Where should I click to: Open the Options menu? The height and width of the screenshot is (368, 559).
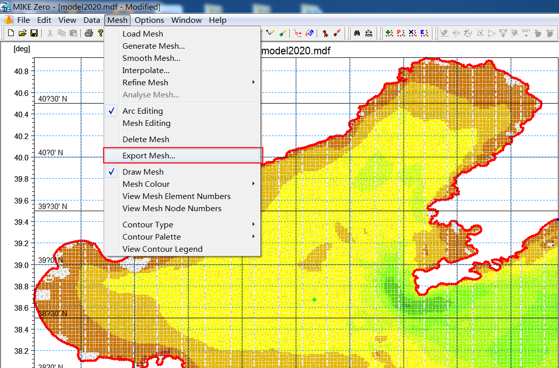149,20
